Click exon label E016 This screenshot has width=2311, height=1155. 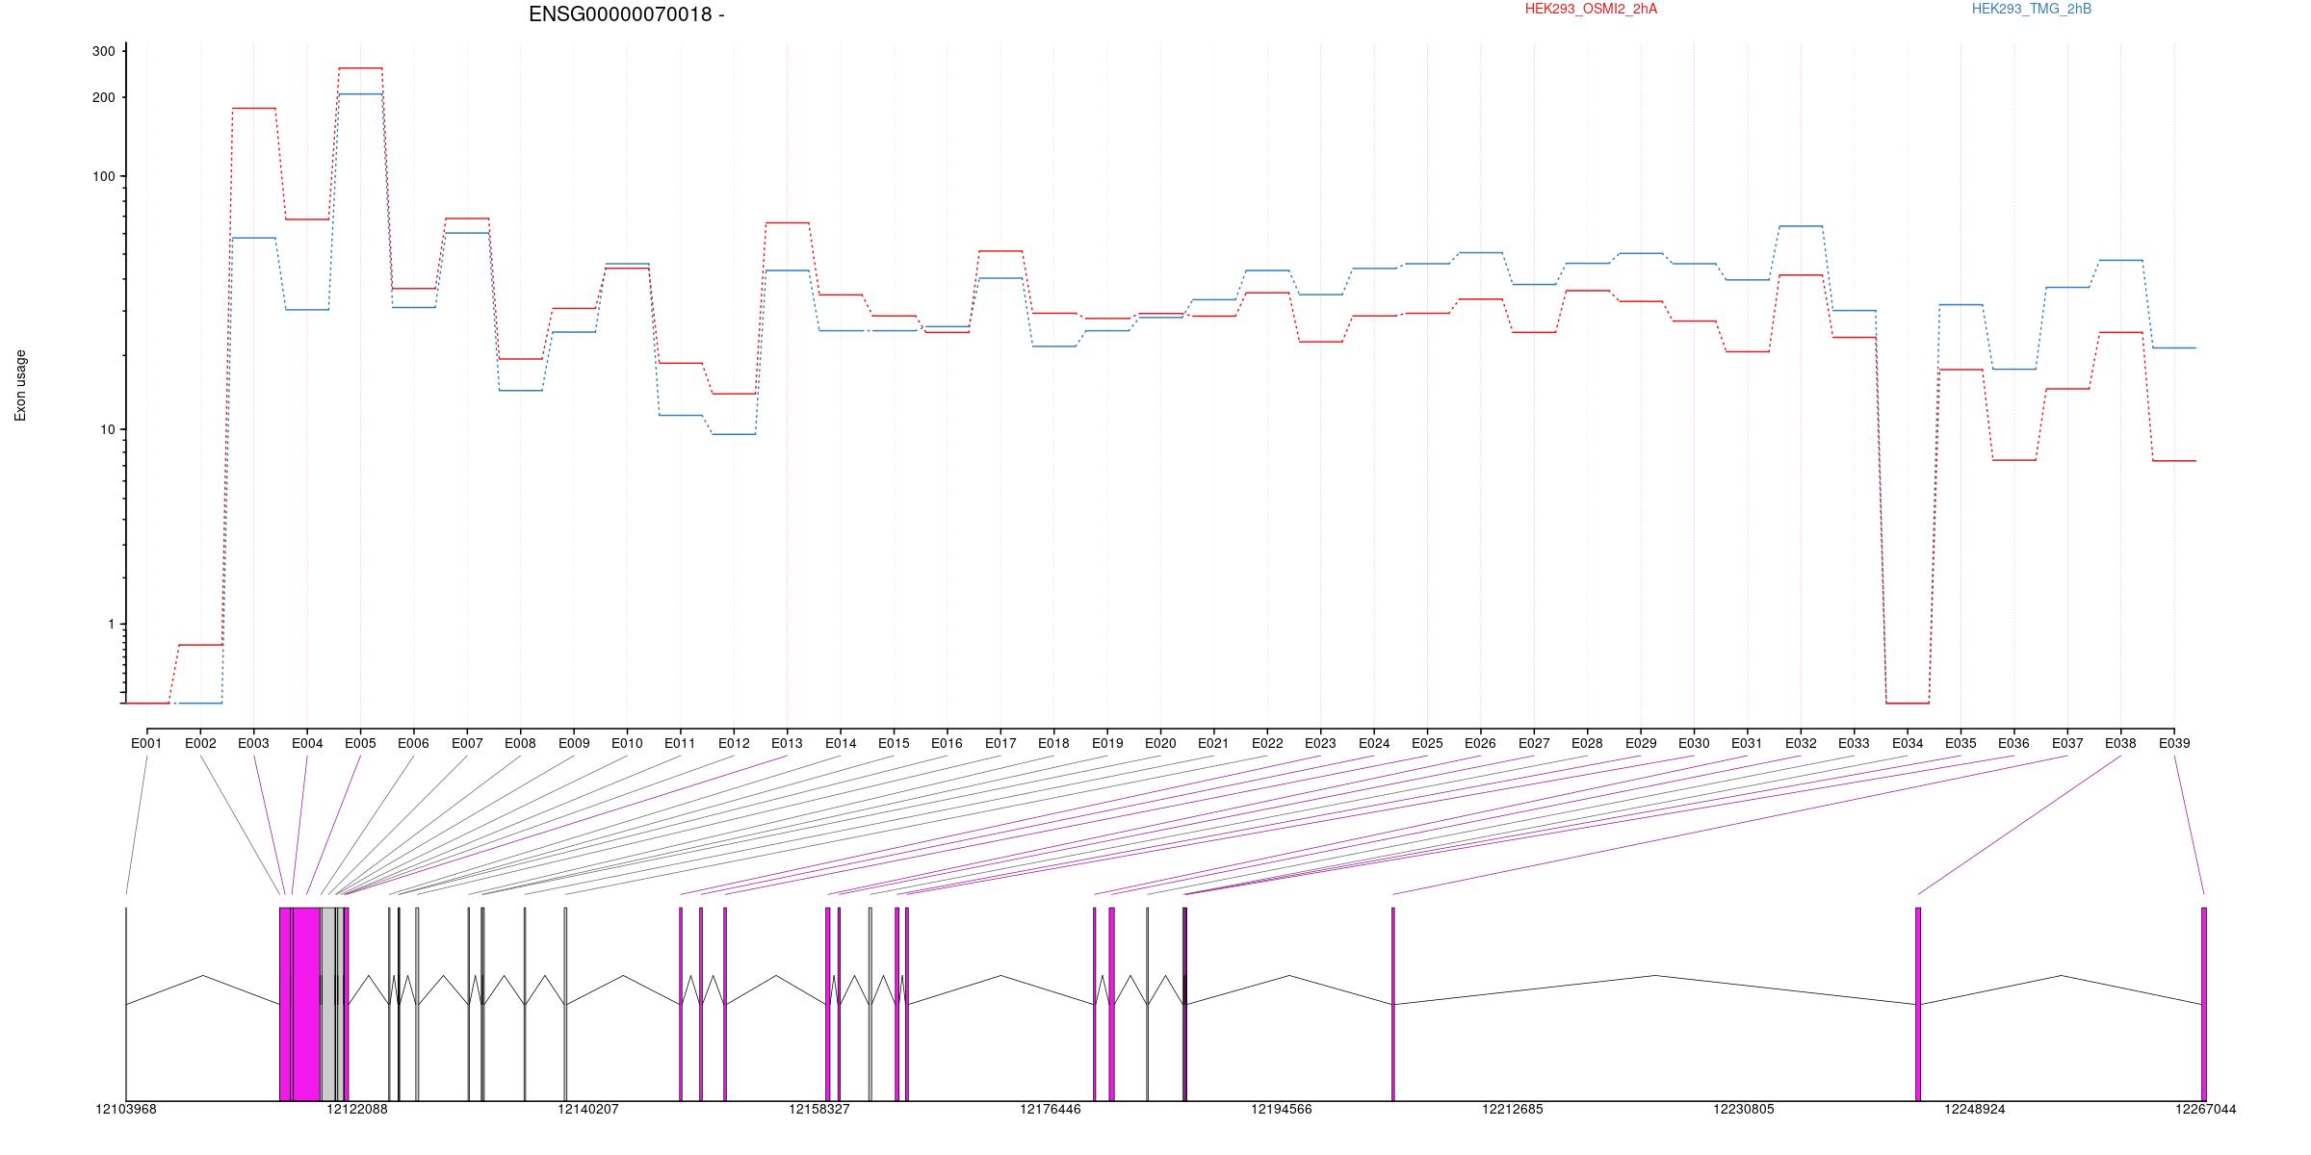[947, 743]
